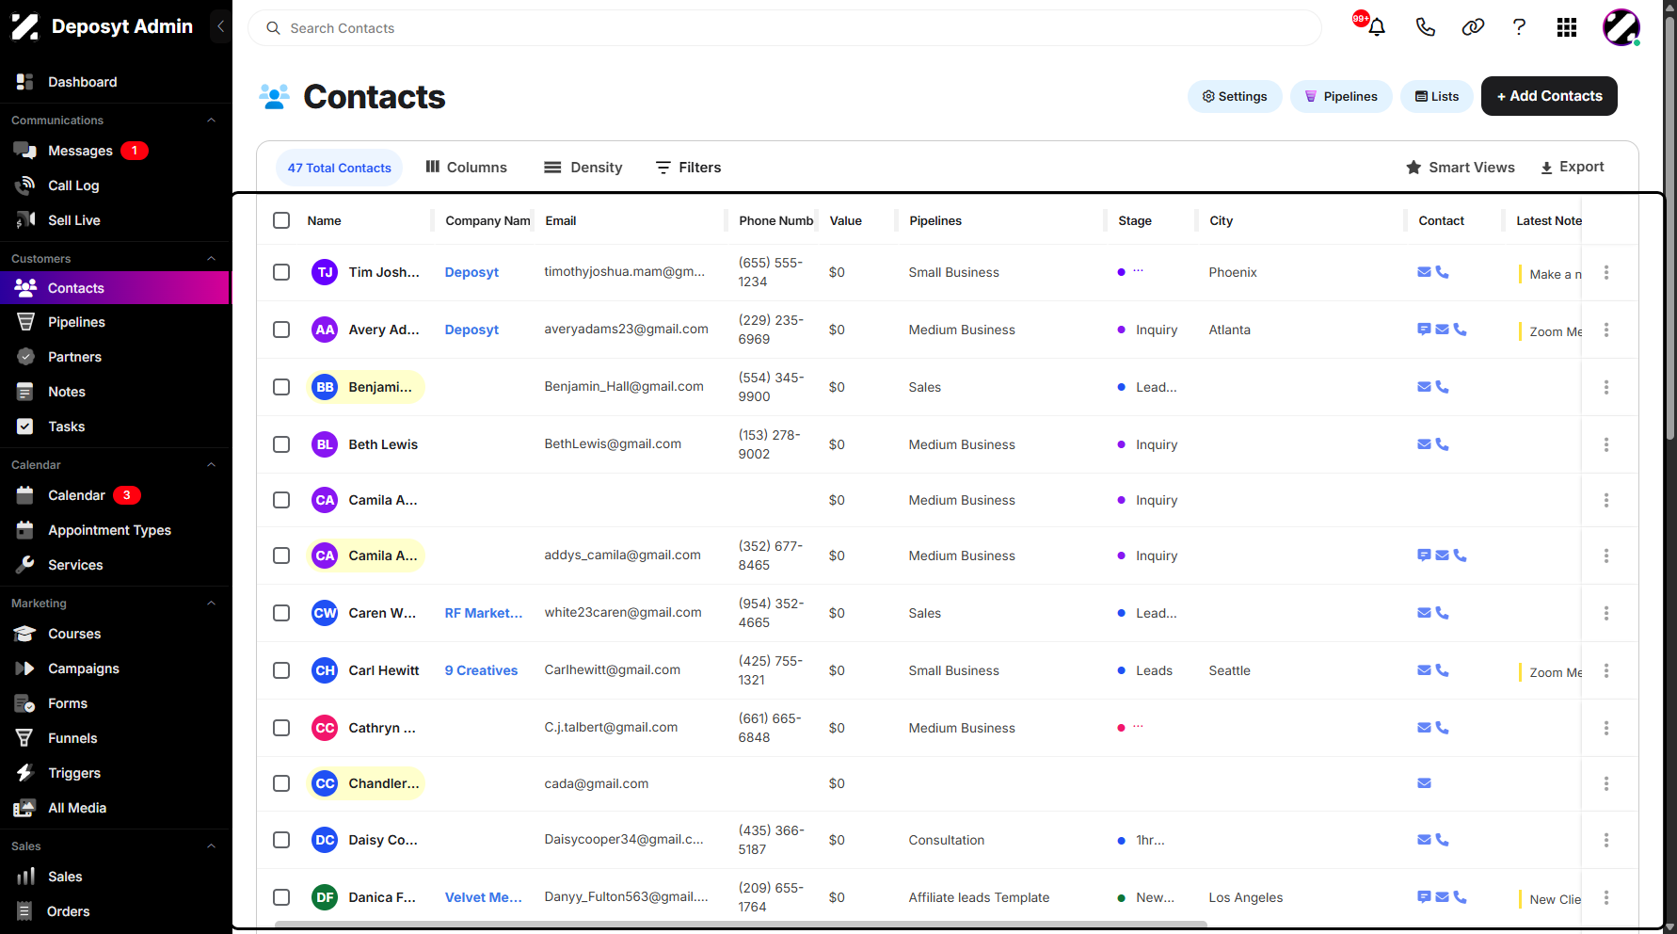Click the TJ avatar for Tim Josh
Screen dimensions: 1677x934
coord(325,272)
